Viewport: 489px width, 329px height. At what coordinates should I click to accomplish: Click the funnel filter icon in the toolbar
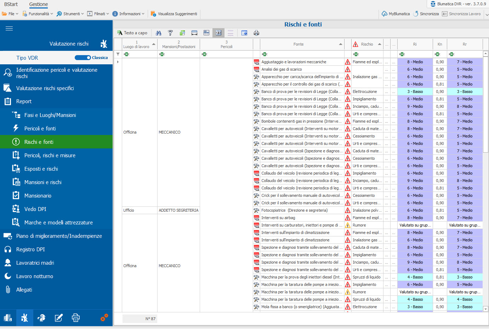[170, 33]
